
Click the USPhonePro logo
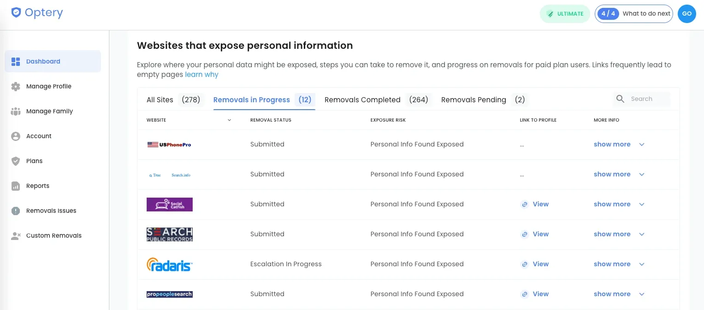pyautogui.click(x=169, y=145)
